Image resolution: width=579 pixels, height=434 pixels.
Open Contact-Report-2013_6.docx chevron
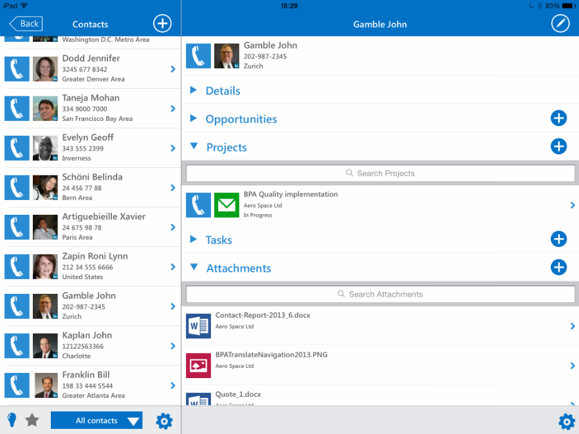(573, 326)
